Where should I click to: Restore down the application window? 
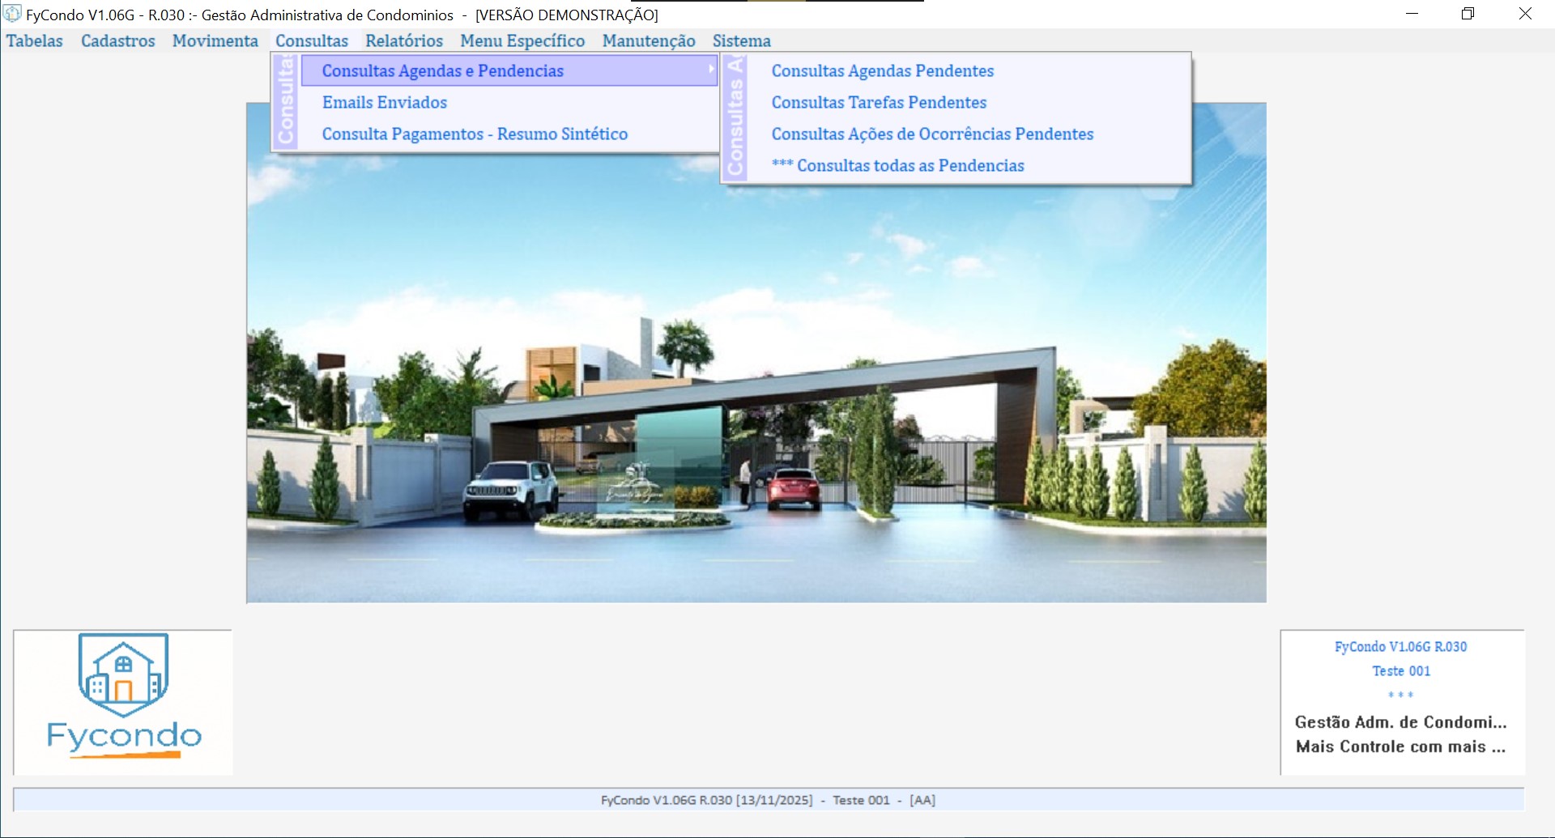pyautogui.click(x=1468, y=14)
